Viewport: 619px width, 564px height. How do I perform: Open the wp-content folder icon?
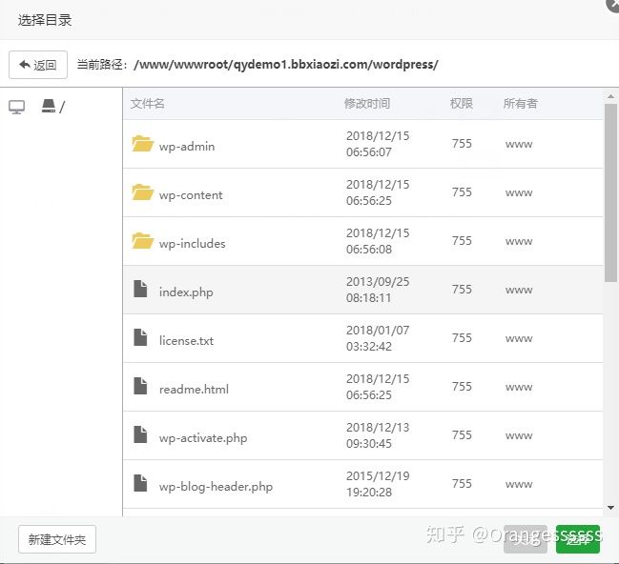coord(142,192)
